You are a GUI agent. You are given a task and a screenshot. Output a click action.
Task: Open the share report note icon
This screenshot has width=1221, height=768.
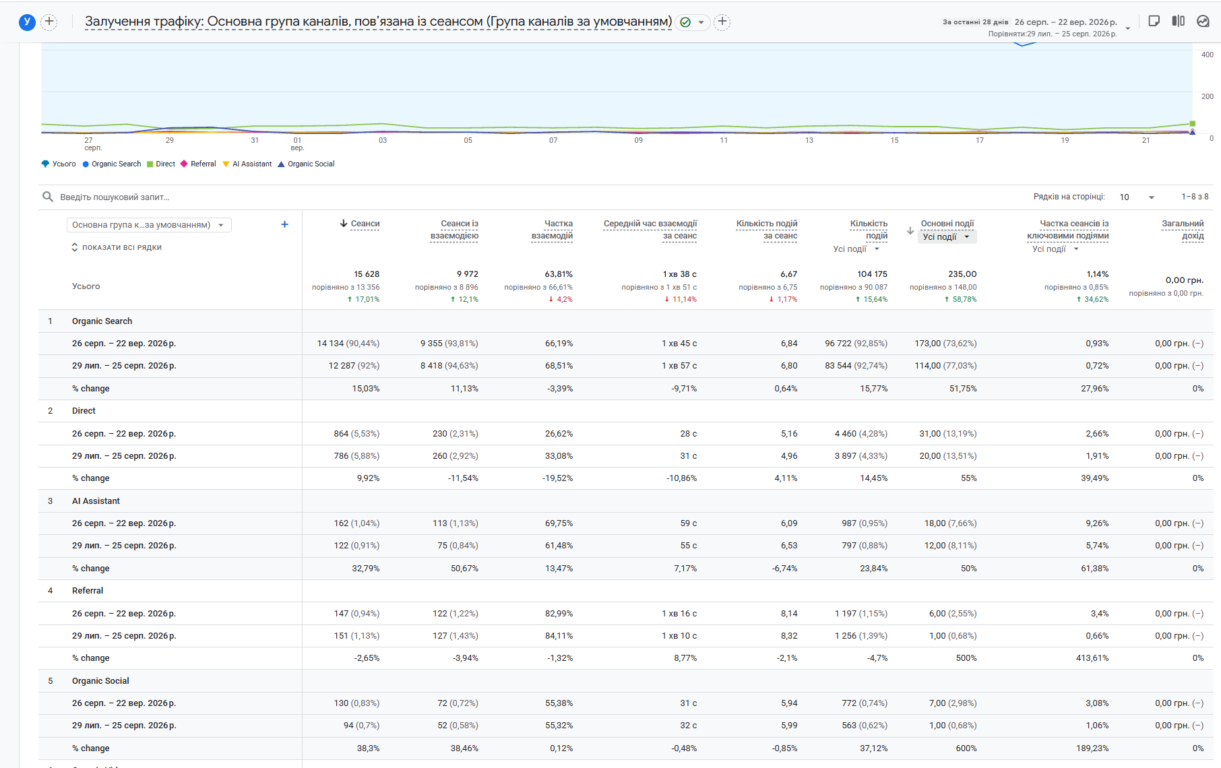(1154, 21)
